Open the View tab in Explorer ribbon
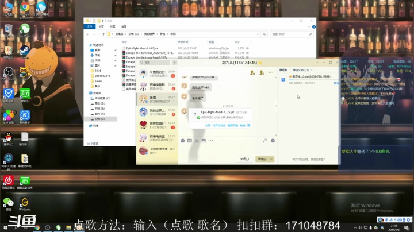Image resolution: width=414 pixels, height=232 pixels. 124,26
